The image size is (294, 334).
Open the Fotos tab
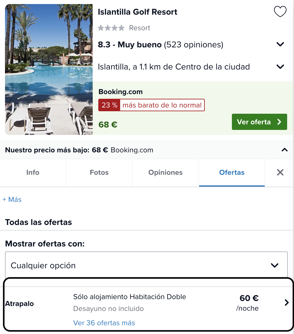(99, 173)
